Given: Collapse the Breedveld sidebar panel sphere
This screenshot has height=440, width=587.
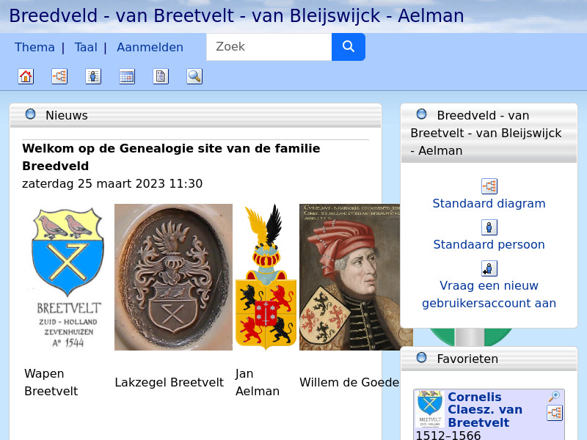Looking at the screenshot, I should coord(421,114).
